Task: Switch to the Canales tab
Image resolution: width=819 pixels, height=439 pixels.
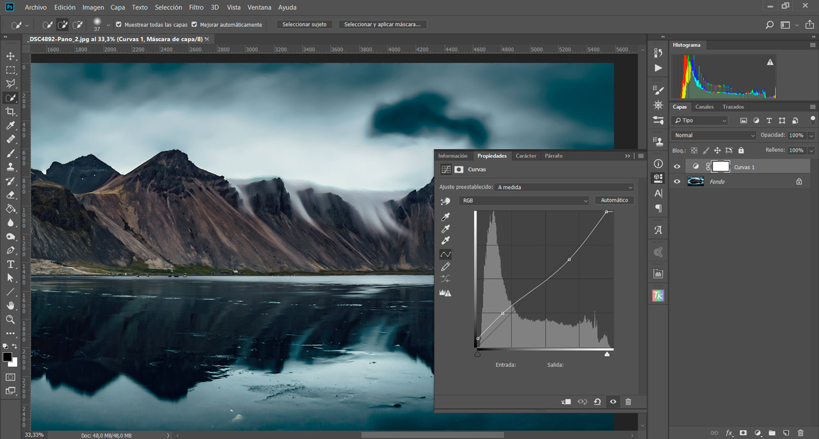Action: [x=704, y=106]
